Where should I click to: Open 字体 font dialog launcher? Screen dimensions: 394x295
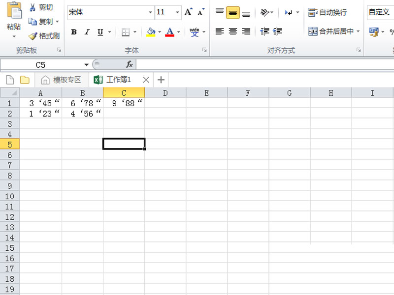click(204, 50)
